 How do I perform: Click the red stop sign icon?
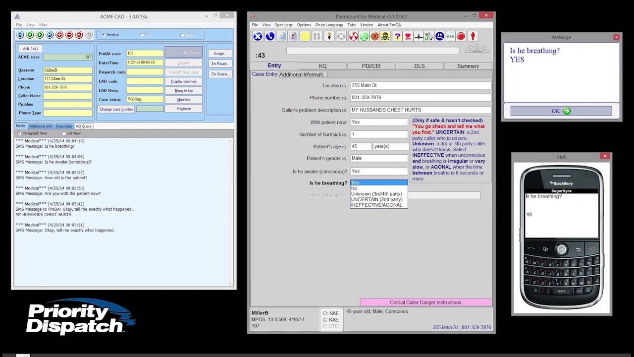[461, 36]
